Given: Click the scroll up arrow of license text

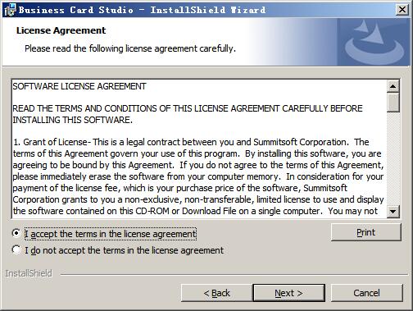Looking at the screenshot, I should [393, 86].
